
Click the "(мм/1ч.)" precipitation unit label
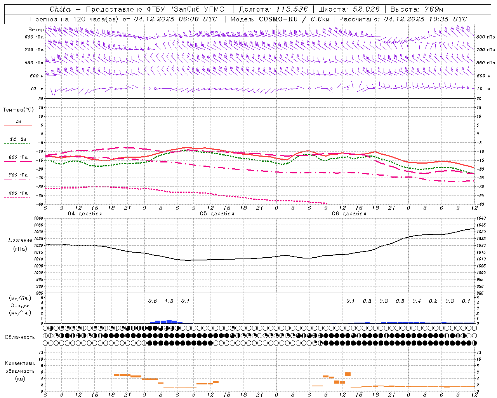(20, 313)
